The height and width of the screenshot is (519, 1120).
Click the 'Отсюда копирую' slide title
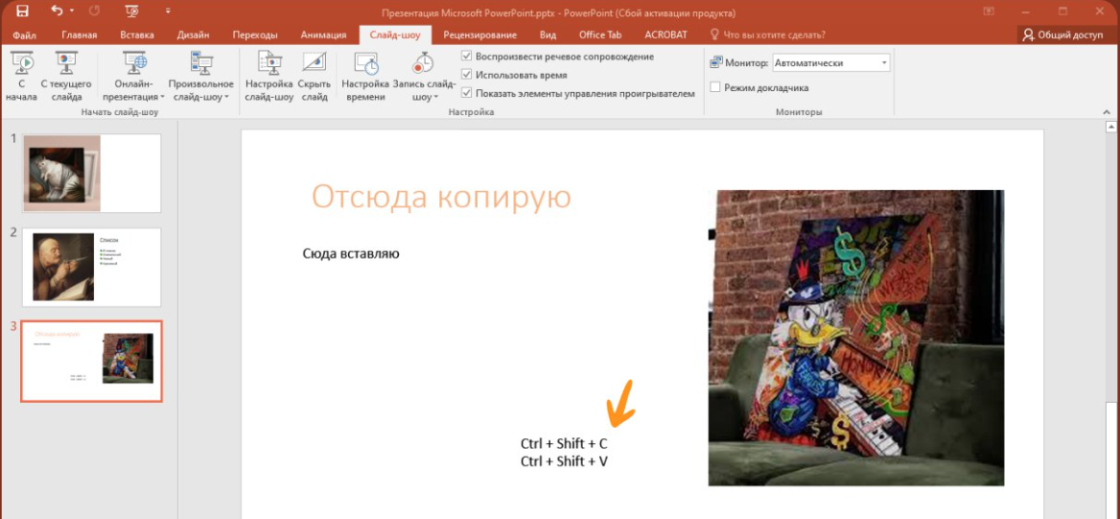[x=441, y=198]
